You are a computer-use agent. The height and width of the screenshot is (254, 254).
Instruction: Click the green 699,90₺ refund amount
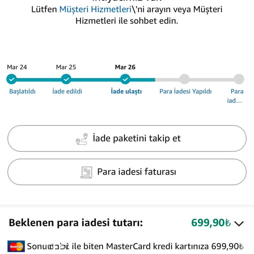tap(211, 223)
